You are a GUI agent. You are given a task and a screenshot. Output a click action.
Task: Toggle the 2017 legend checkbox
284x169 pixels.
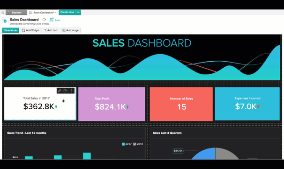pyautogui.click(x=123, y=144)
